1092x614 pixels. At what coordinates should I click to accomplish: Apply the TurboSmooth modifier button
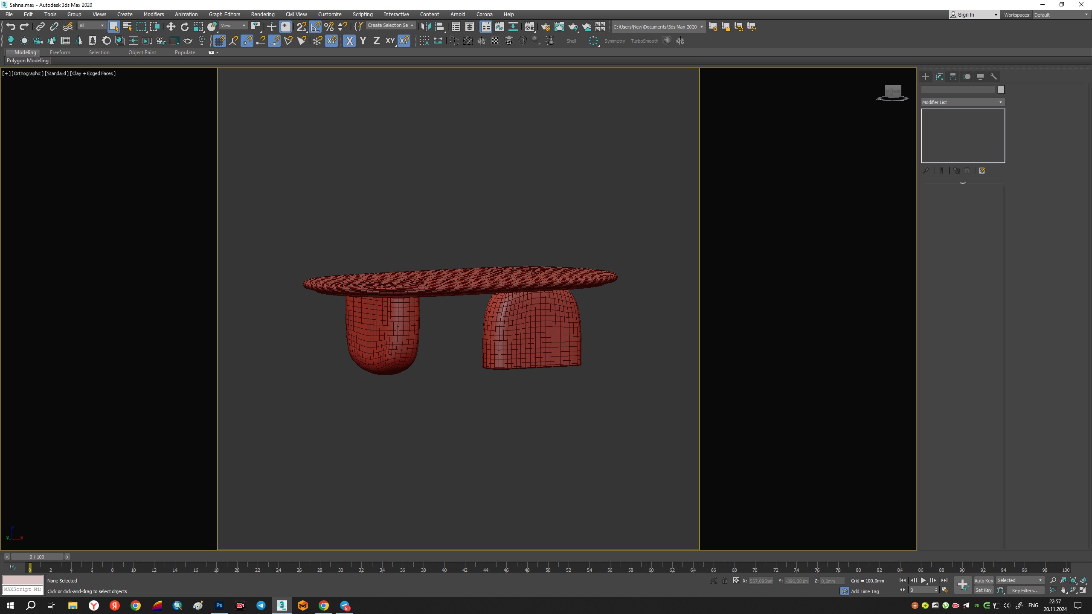[645, 41]
